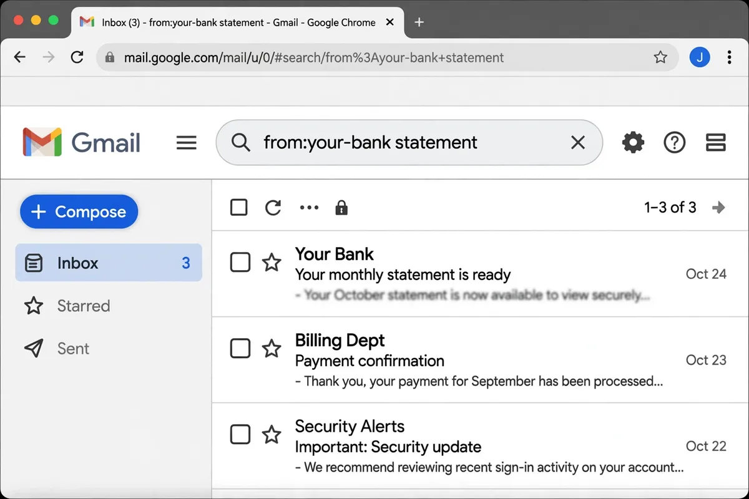Select the Your Bank email checkbox
Image resolution: width=749 pixels, height=499 pixels.
(x=240, y=263)
